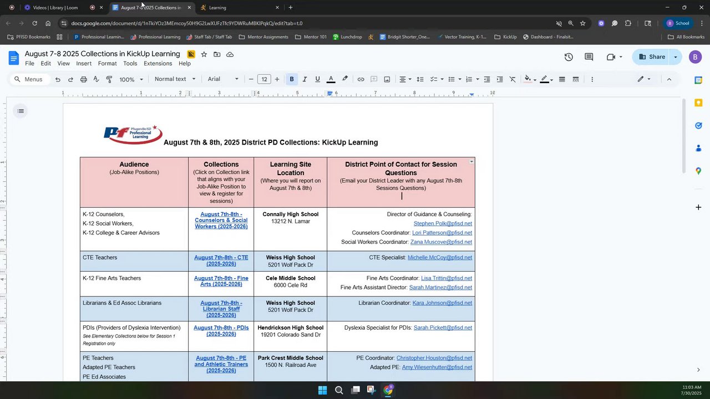710x399 pixels.
Task: Switch to the Learning browser tab
Action: pos(239,8)
